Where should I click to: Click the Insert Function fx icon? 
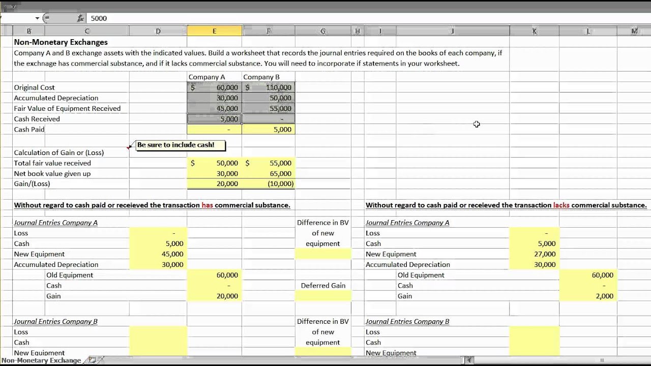[x=80, y=18]
